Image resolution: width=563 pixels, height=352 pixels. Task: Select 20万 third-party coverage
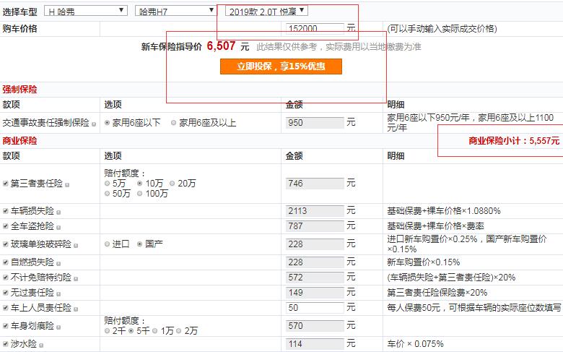point(172,184)
